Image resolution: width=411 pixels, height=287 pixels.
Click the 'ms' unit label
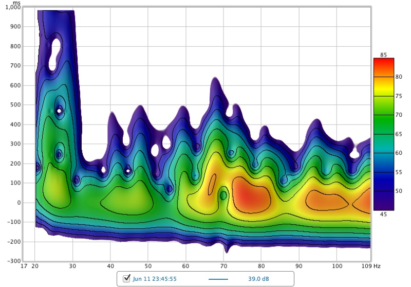pos(16,3)
